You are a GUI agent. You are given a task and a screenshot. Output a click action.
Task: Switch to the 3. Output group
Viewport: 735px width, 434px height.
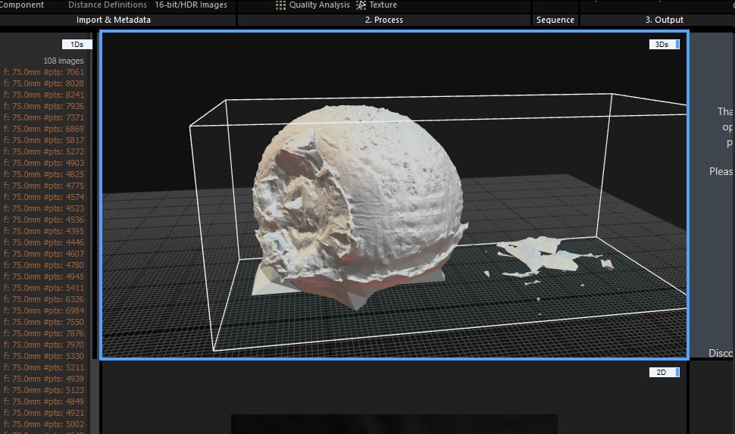[x=665, y=20]
